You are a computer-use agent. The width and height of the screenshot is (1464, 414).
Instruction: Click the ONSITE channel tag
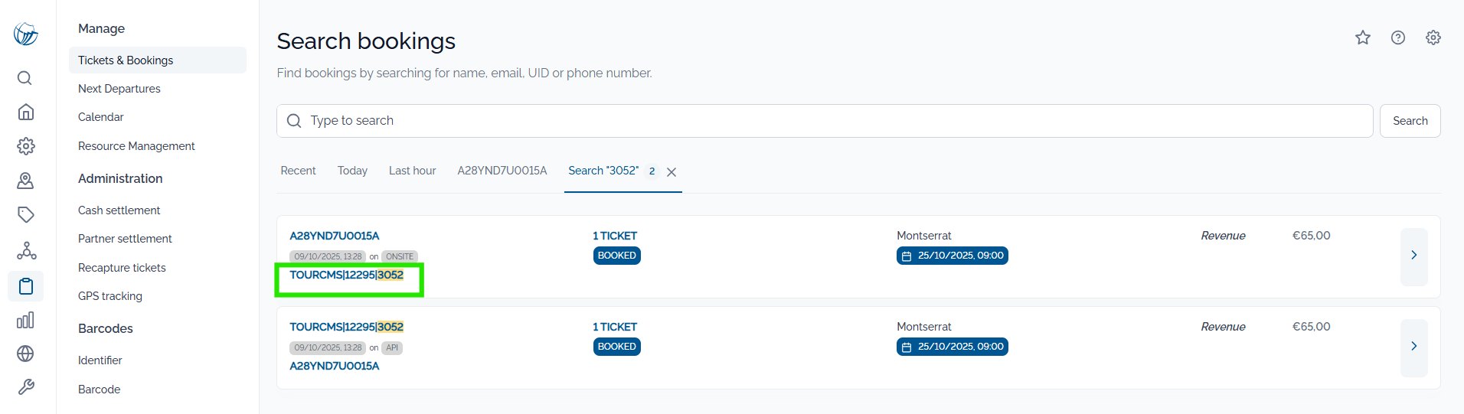point(400,256)
